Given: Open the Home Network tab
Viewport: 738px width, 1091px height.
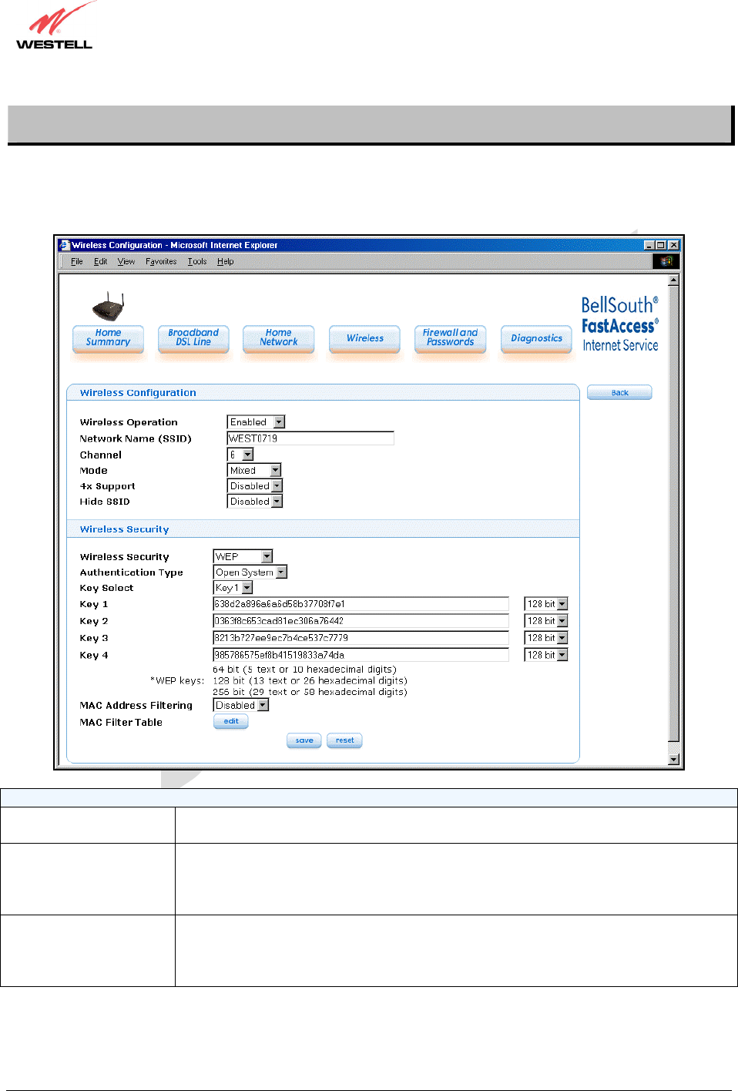Looking at the screenshot, I should [279, 337].
